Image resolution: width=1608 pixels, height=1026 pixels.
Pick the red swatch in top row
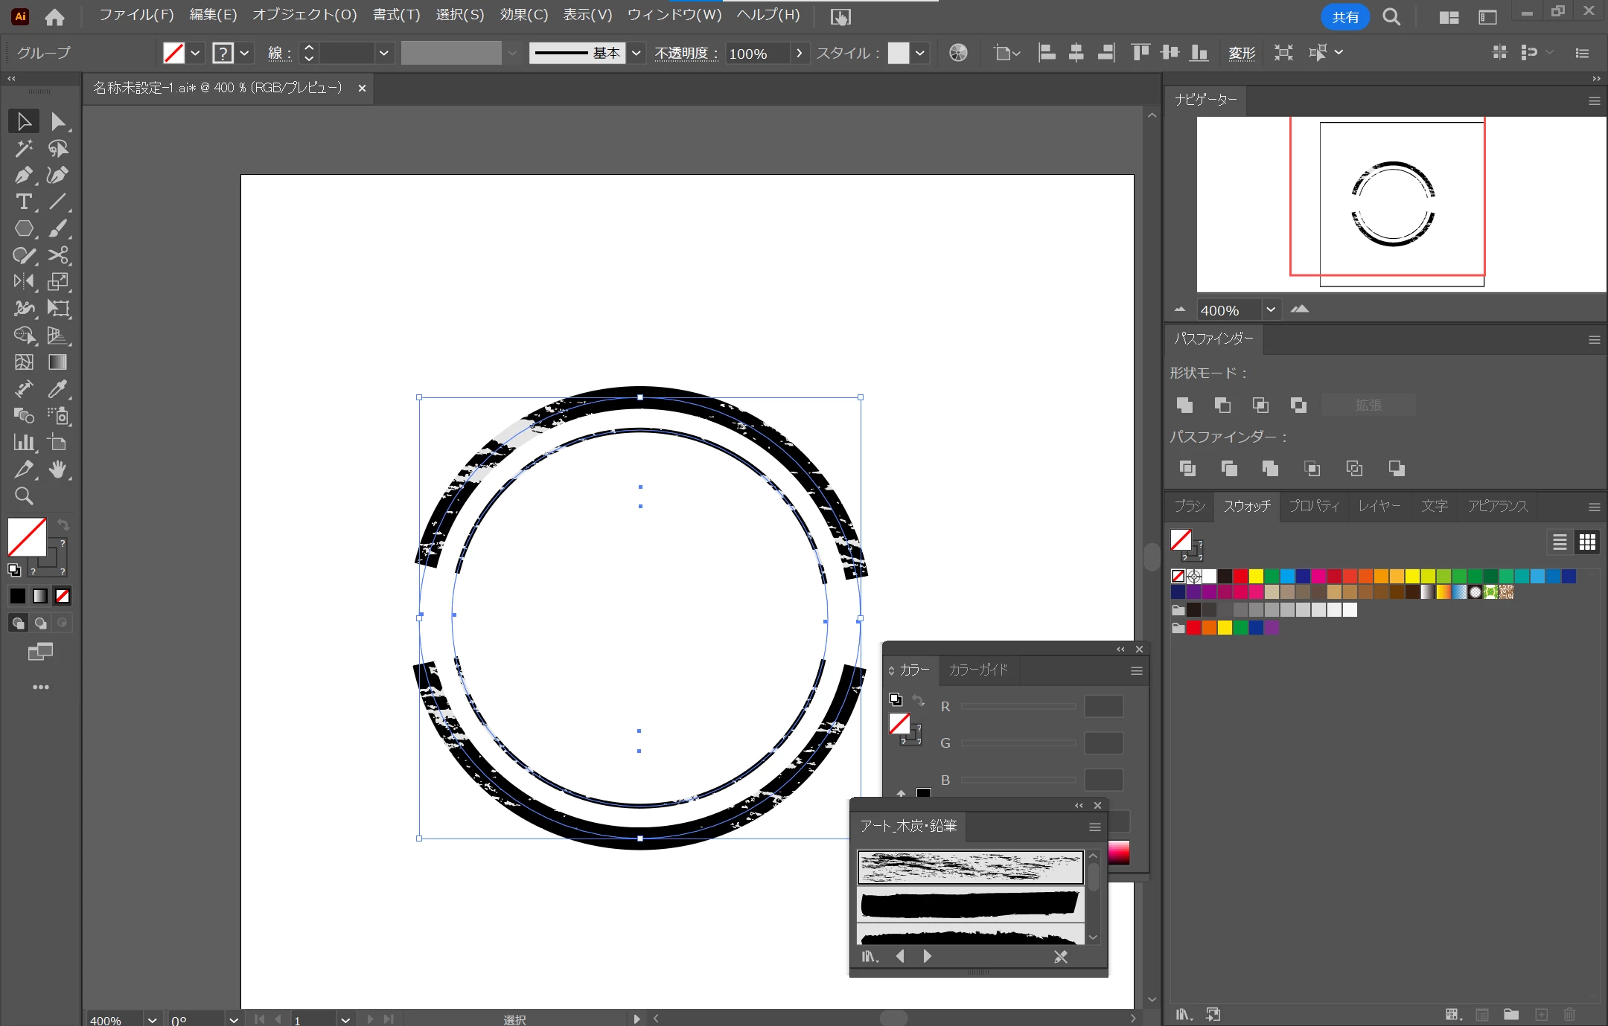pos(1240,576)
